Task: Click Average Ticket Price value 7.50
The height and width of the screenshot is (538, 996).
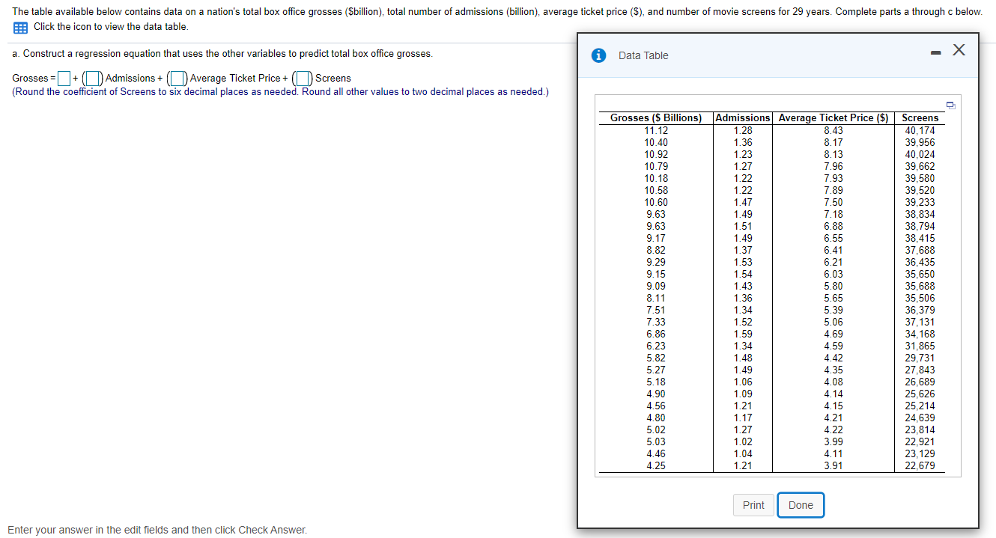Action: [x=833, y=202]
